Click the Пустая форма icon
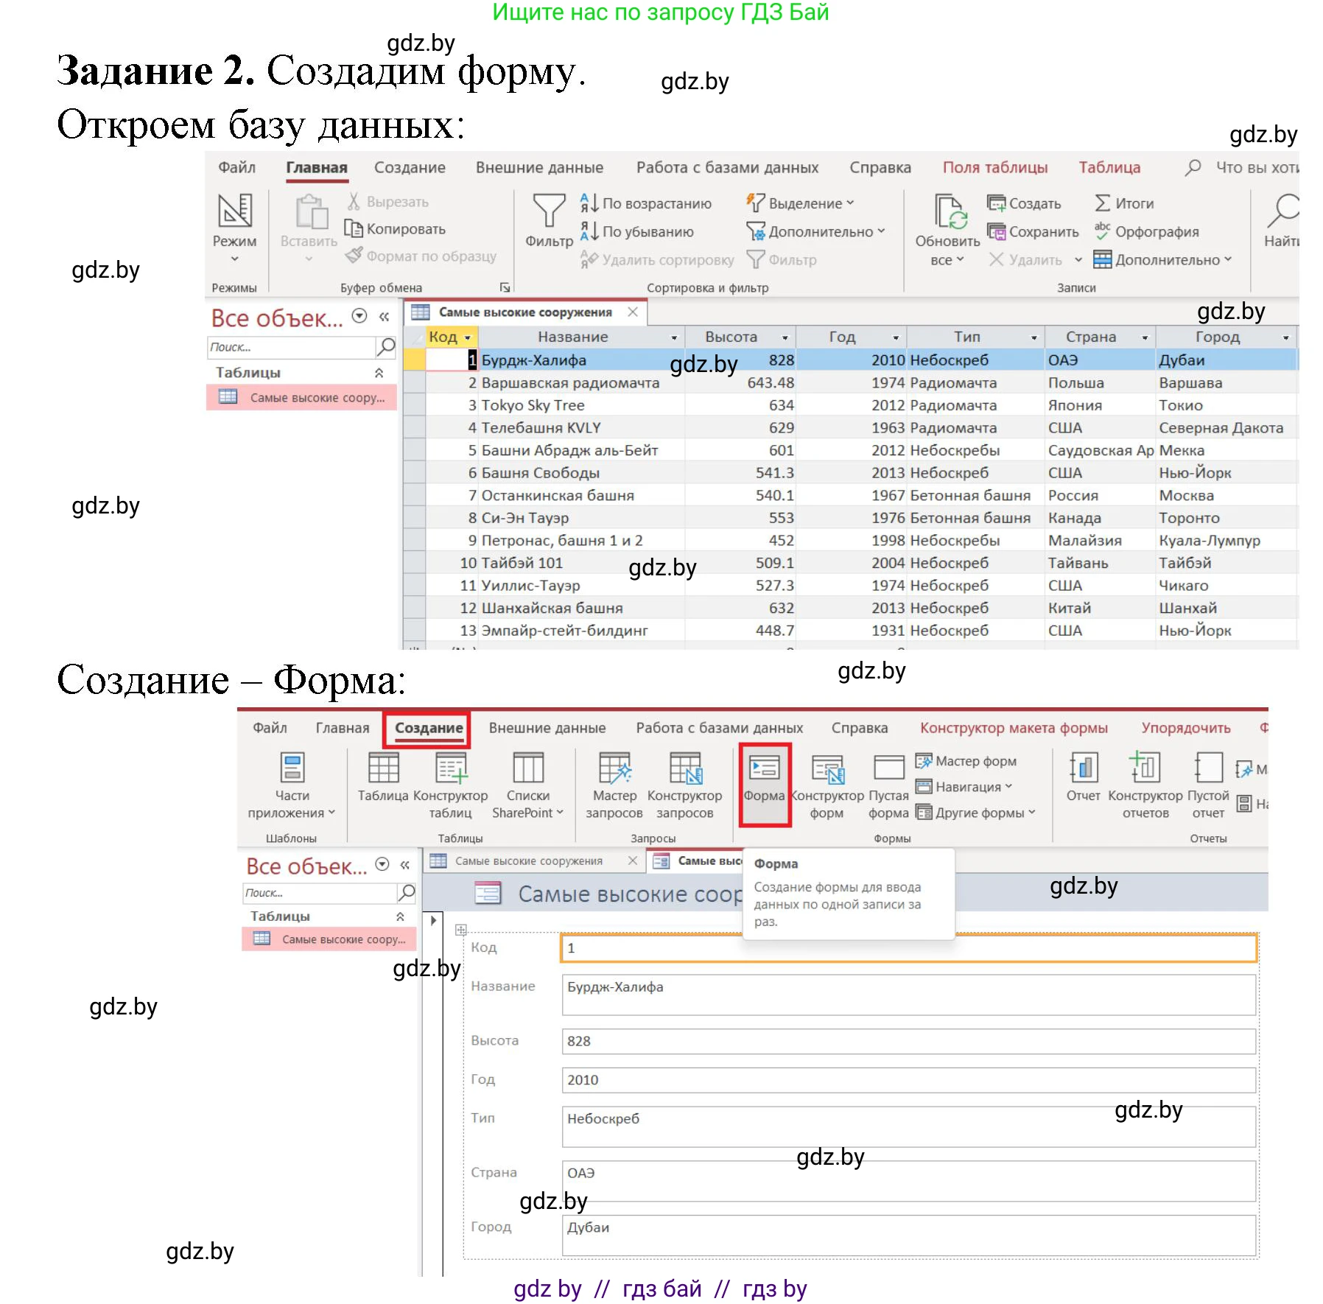The width and height of the screenshot is (1323, 1304). (888, 769)
